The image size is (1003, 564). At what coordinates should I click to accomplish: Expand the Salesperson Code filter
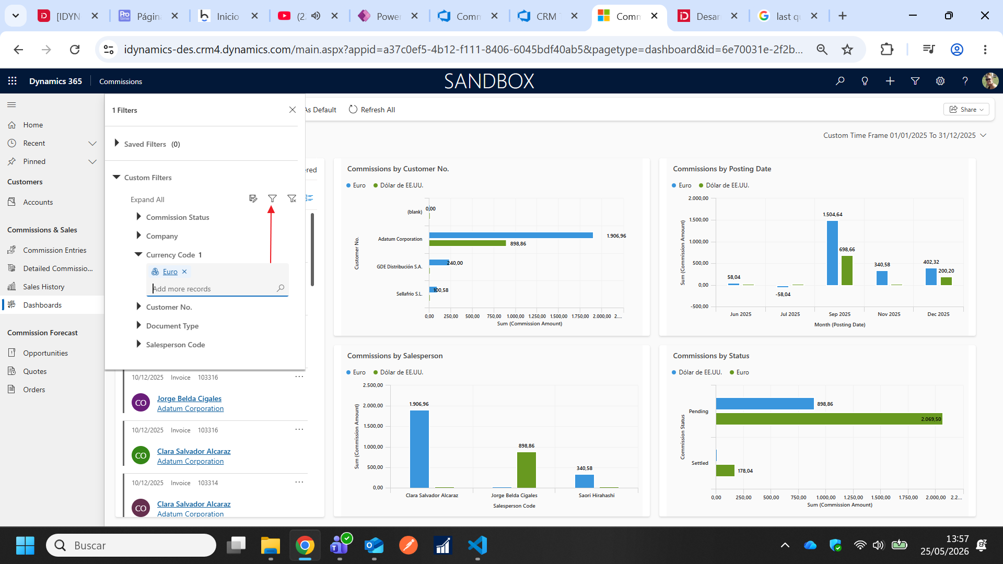point(138,344)
